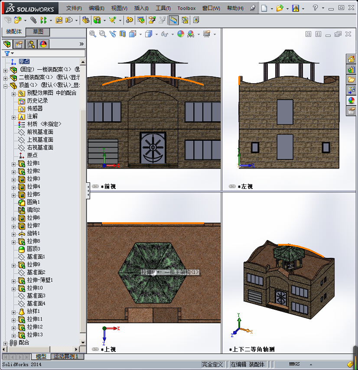Open the 视图(V) menu
358x370 pixels.
tap(119, 8)
